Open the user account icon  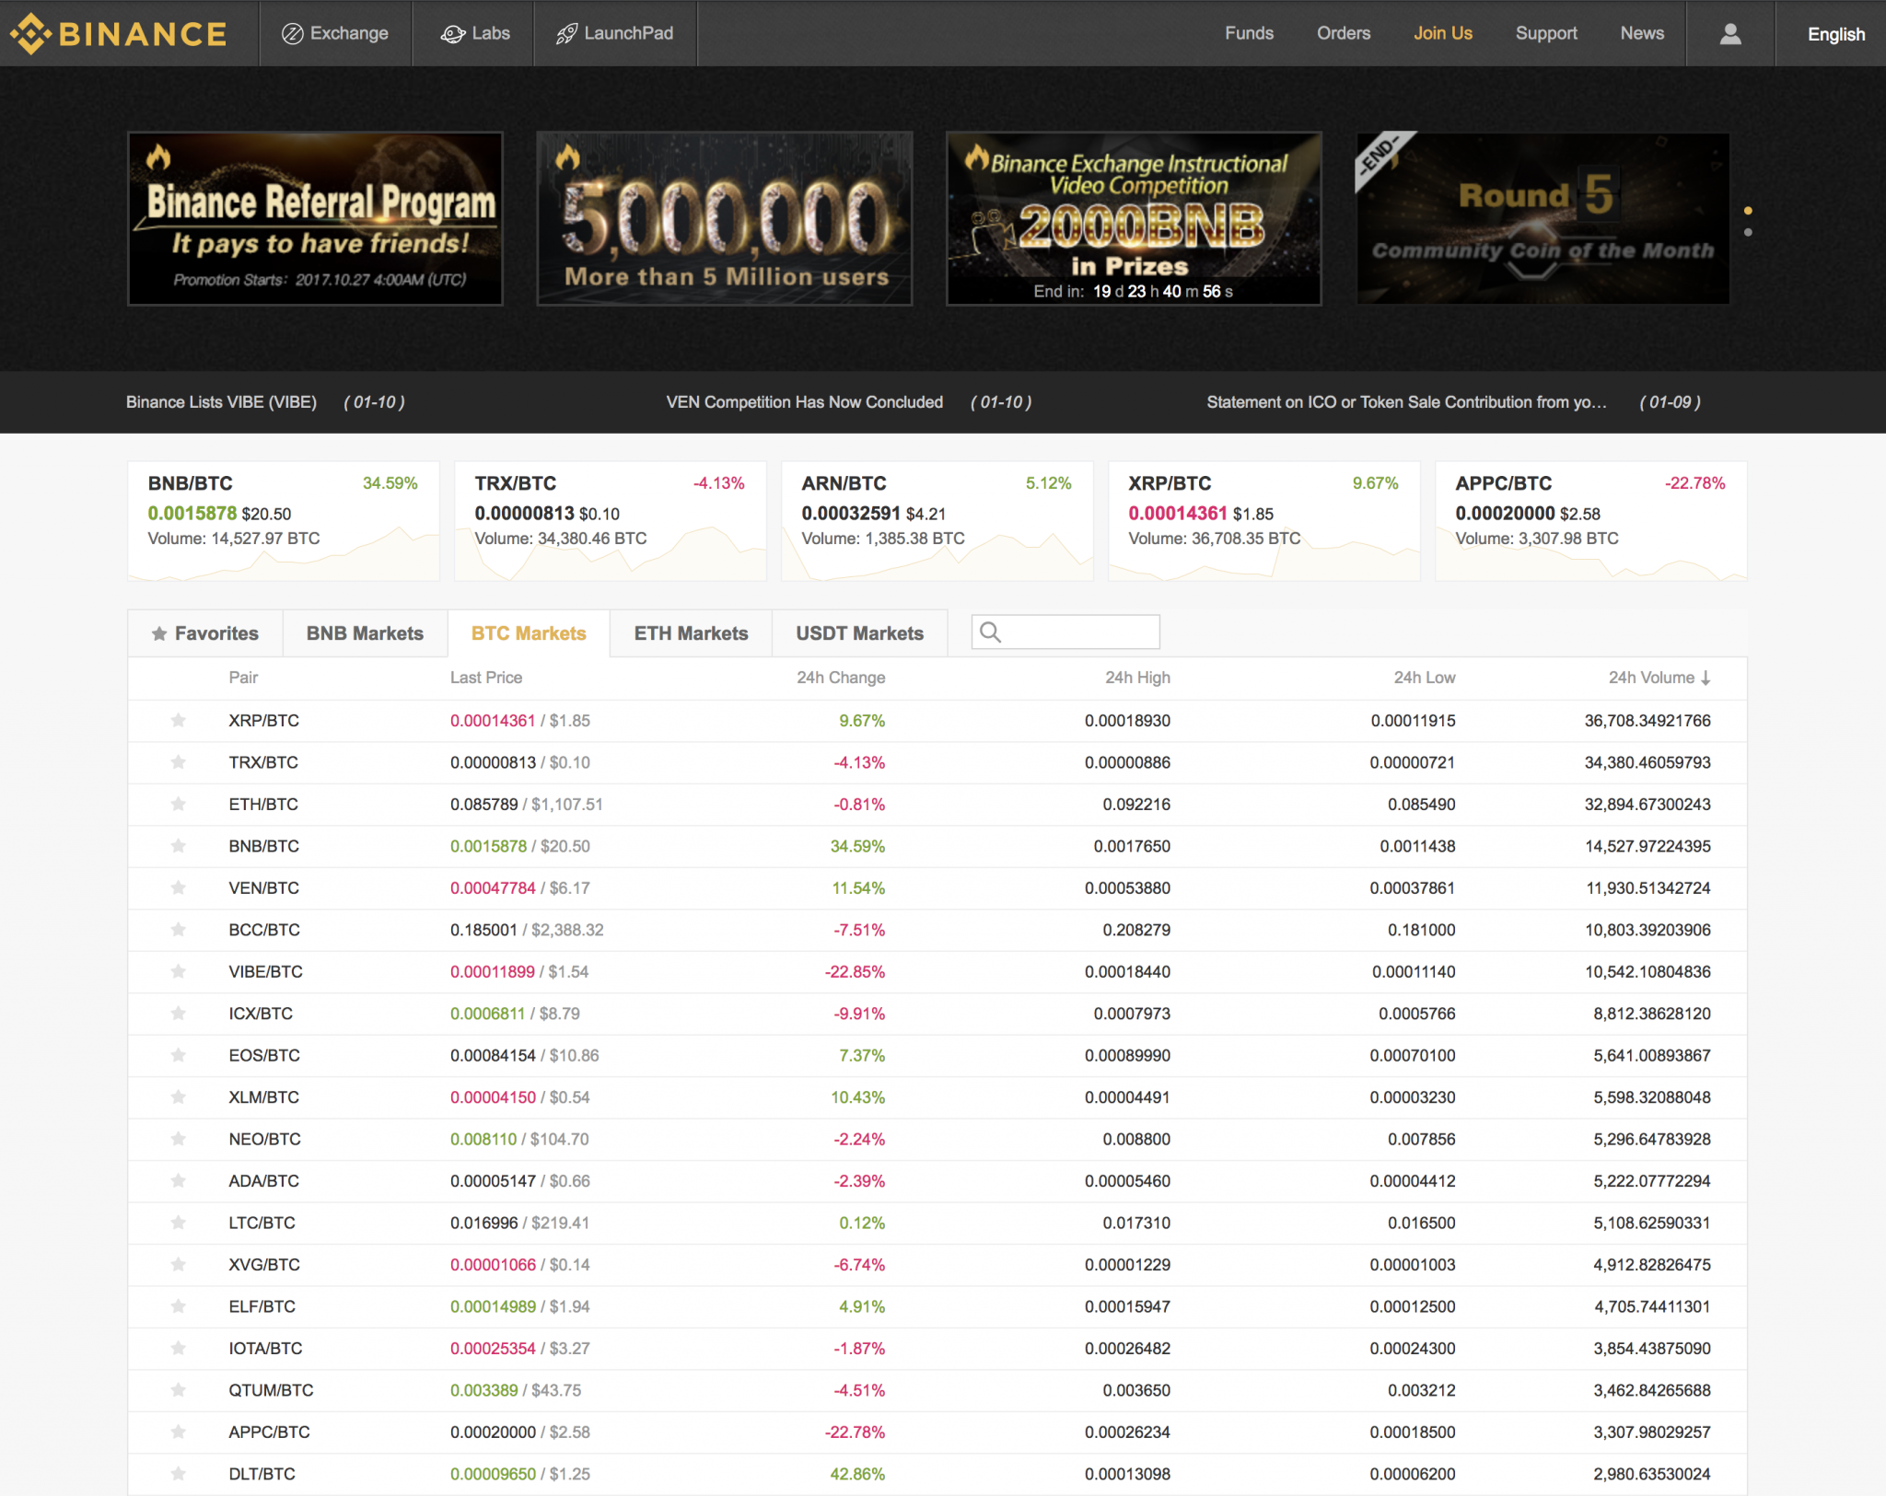click(1730, 34)
